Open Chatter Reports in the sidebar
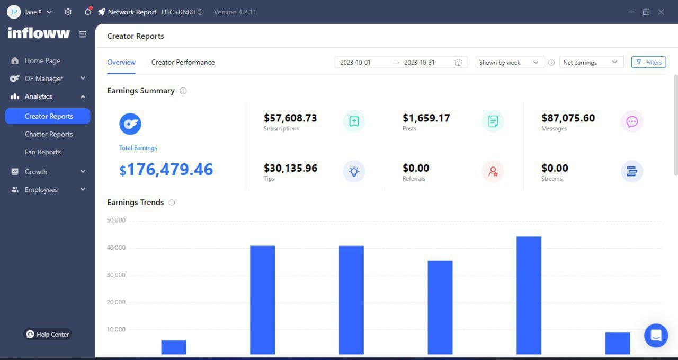Viewport: 678px width, 360px height. [x=49, y=134]
